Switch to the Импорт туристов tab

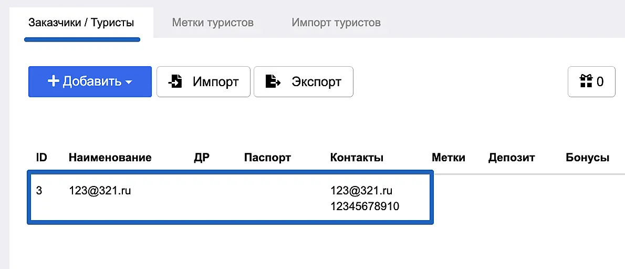tap(336, 23)
